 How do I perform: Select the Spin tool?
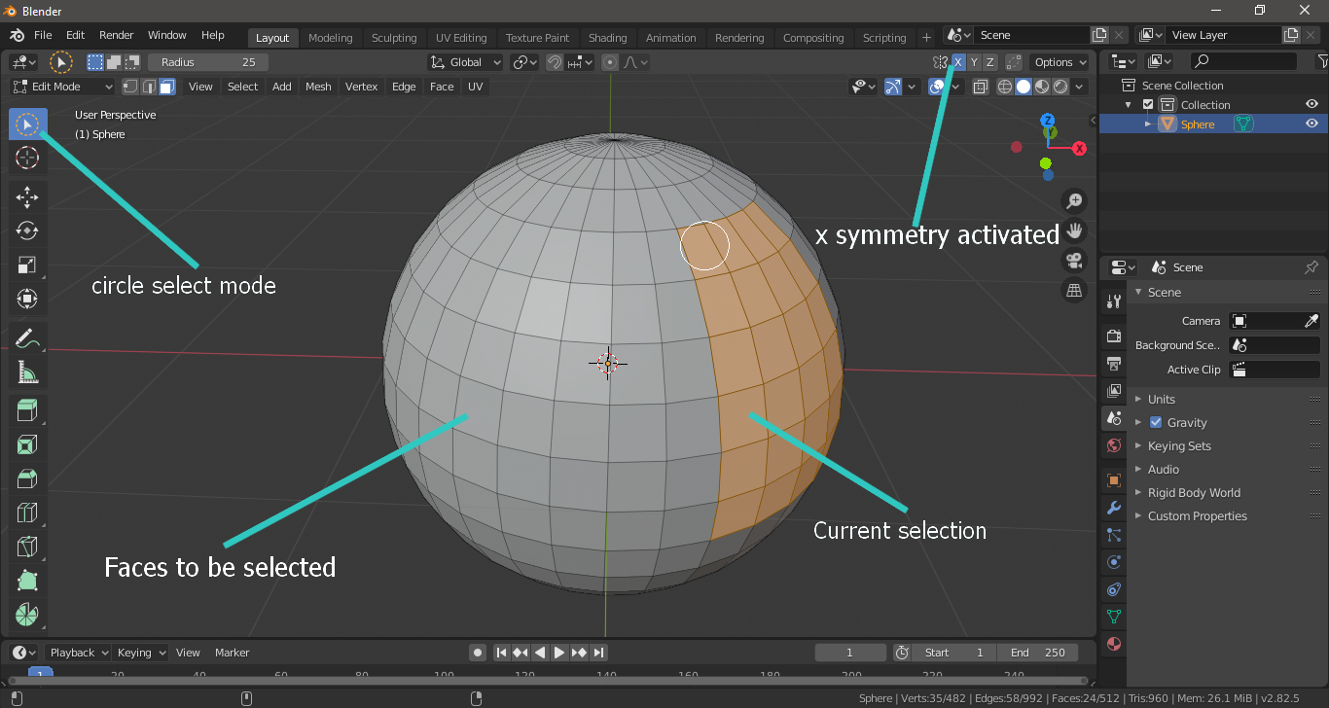coord(27,615)
